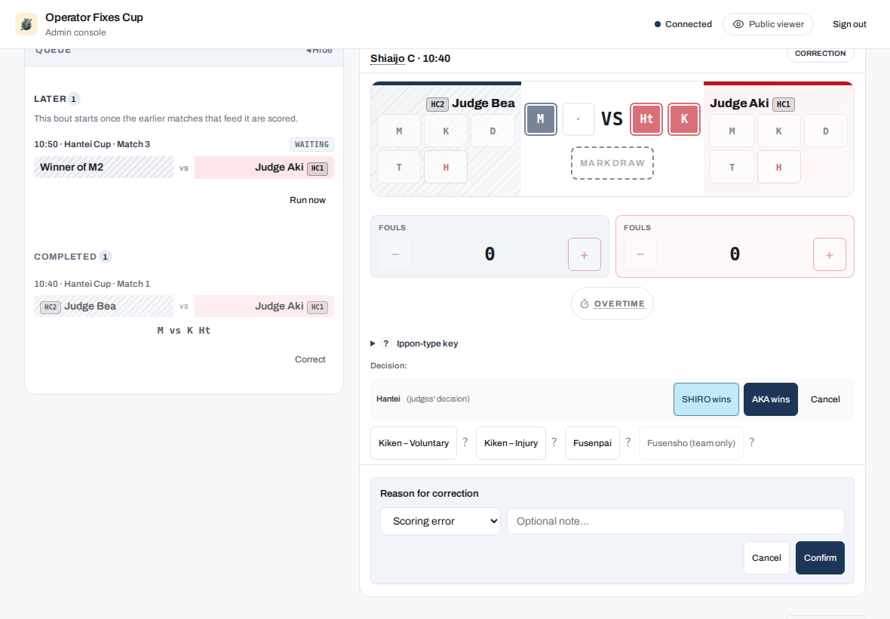Award T ippon to Judge Bea
Screen dimensions: 890x619
[399, 167]
